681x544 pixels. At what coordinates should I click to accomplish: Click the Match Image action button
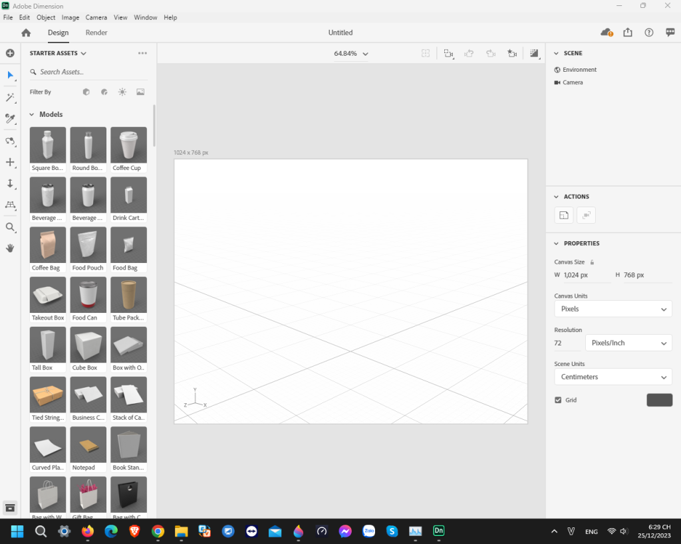pyautogui.click(x=564, y=215)
